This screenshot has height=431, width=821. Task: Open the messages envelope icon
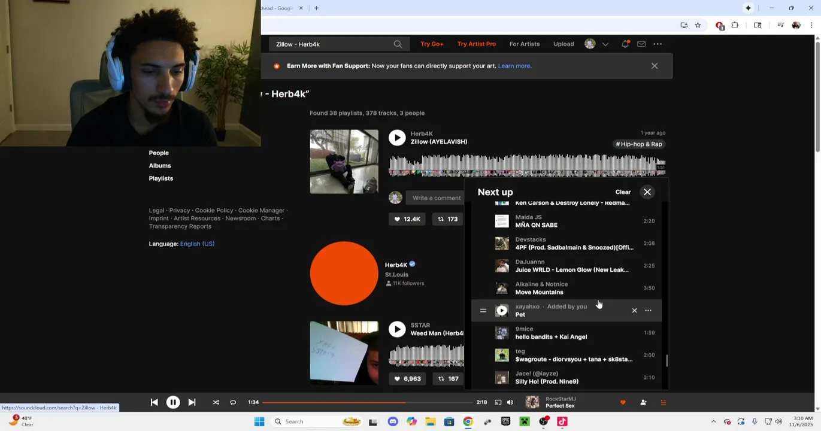click(x=641, y=44)
